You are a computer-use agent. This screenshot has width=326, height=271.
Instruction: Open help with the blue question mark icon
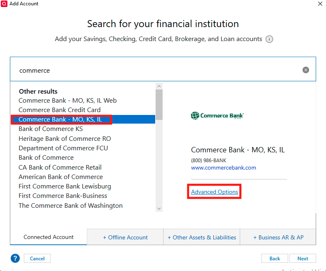(x=15, y=258)
